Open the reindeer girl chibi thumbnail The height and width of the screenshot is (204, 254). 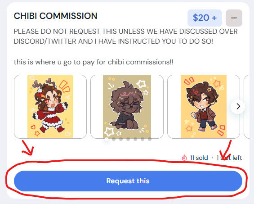tap(50, 107)
